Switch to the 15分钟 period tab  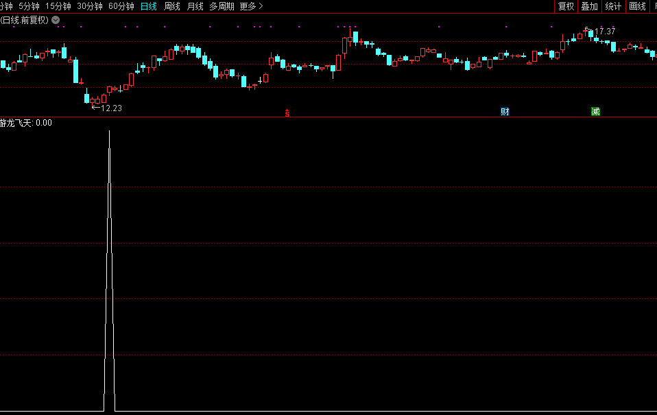tap(58, 6)
